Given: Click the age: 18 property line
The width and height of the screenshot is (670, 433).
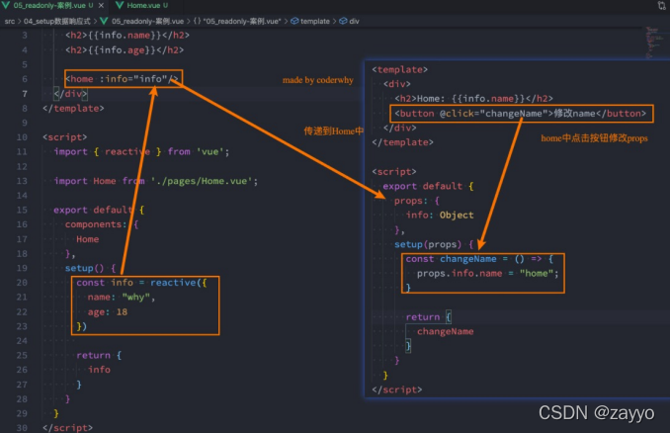Looking at the screenshot, I should coord(108,312).
